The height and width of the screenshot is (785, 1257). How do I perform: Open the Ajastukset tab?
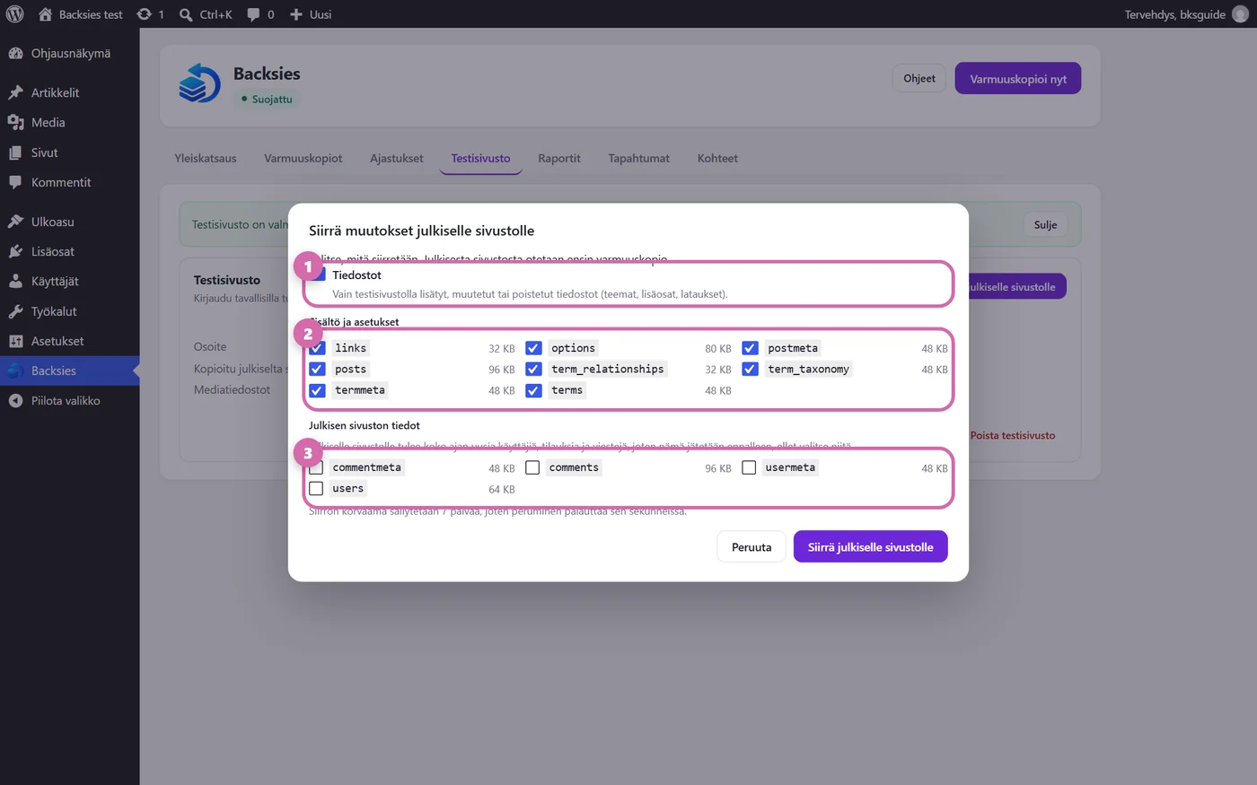coord(397,158)
